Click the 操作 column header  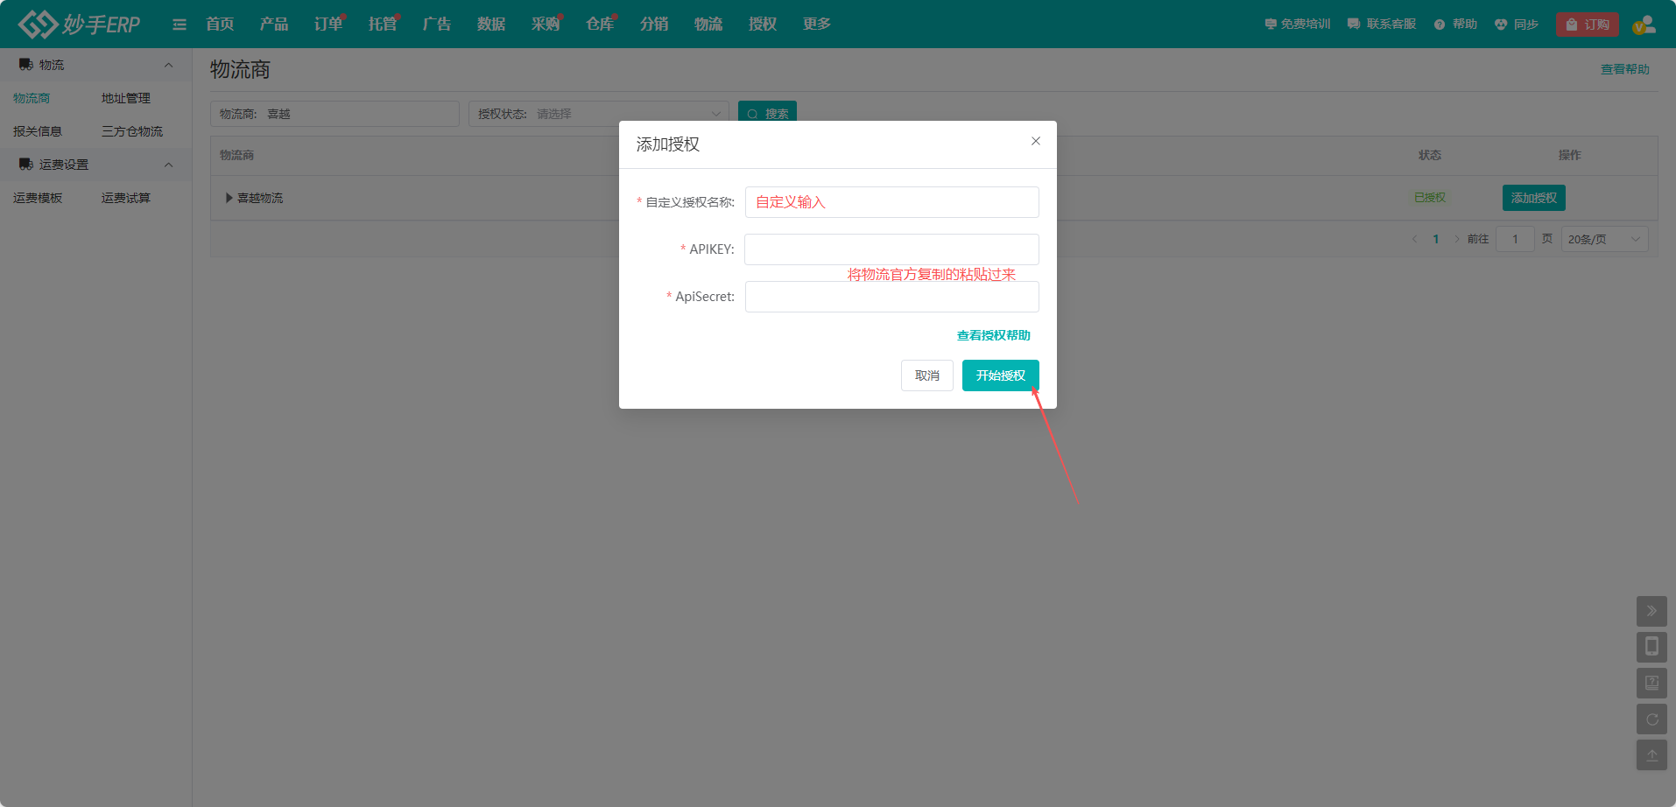[1570, 155]
